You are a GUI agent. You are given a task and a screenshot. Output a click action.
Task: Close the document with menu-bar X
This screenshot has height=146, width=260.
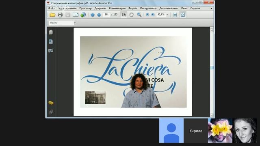point(211,8)
